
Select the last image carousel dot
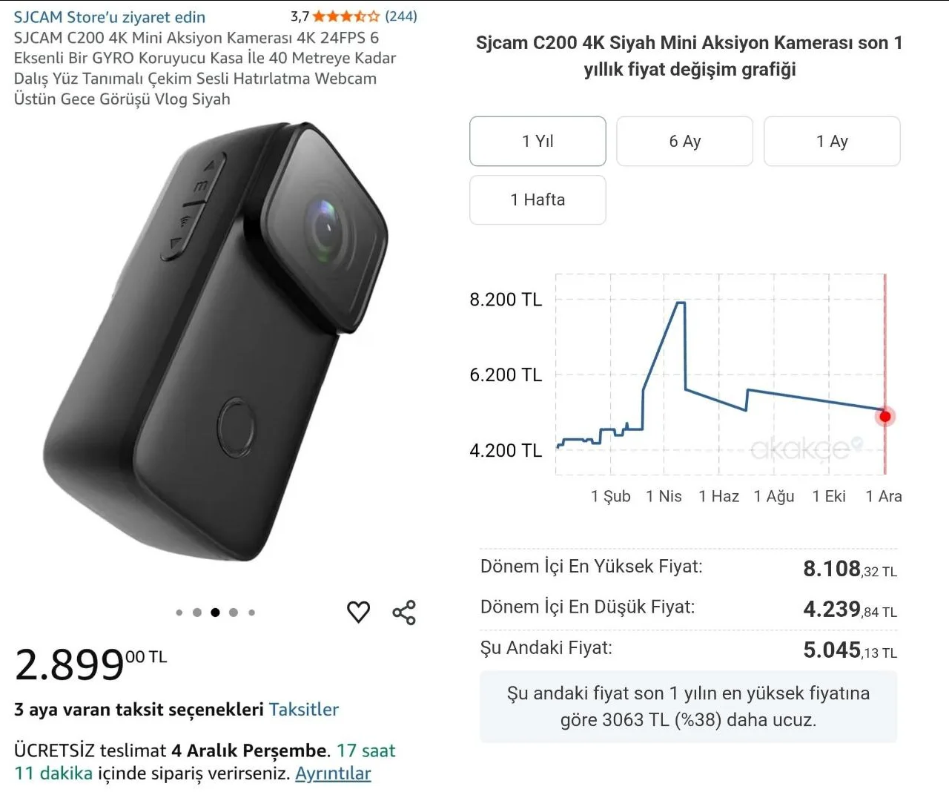(252, 613)
